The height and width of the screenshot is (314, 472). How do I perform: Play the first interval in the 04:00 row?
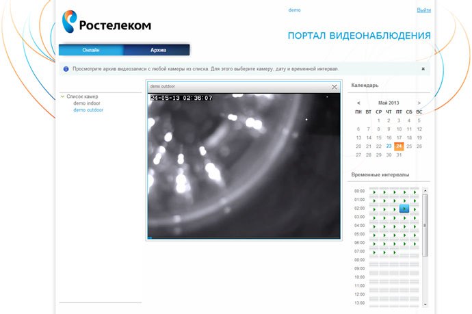[374, 226]
